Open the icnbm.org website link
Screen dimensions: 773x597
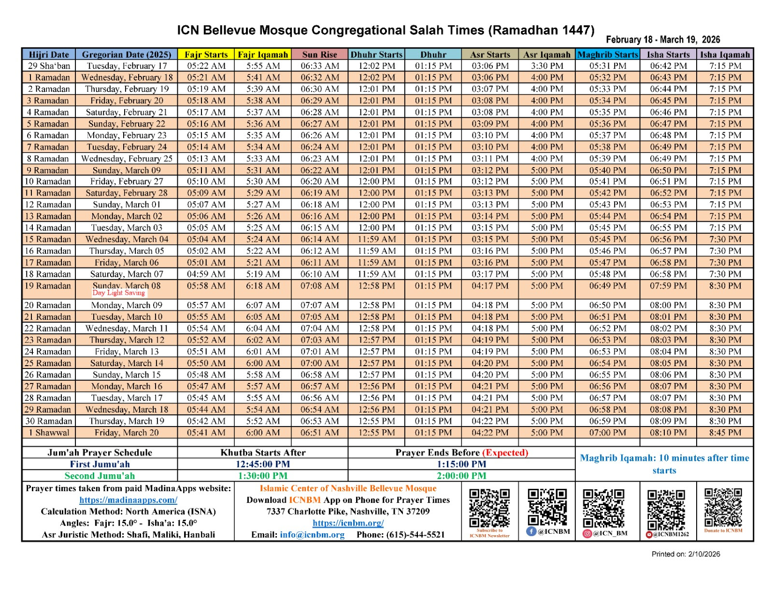pos(348,523)
